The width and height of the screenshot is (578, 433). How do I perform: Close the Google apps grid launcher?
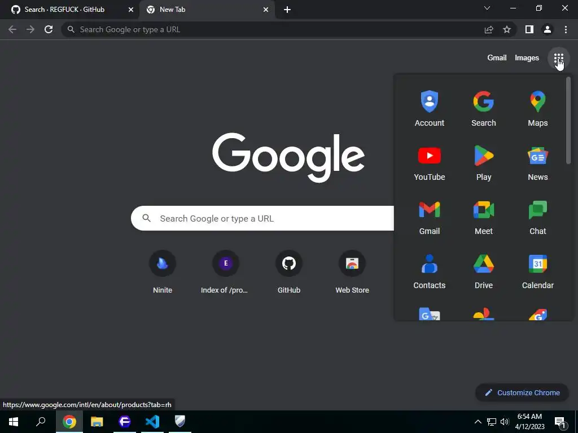(x=558, y=58)
